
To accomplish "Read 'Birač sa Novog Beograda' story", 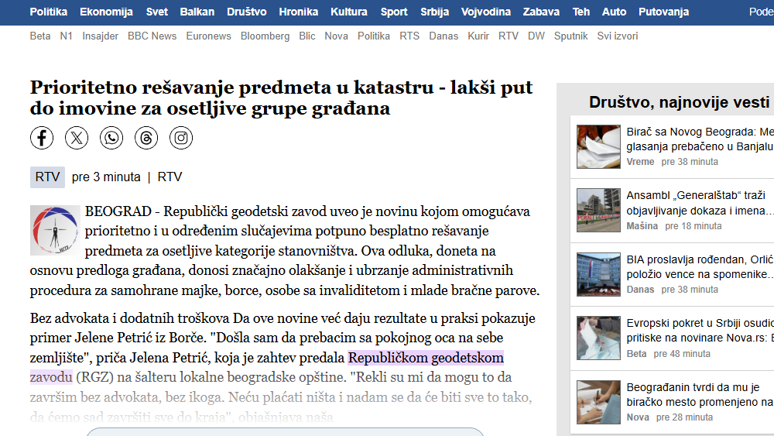I will [x=700, y=139].
